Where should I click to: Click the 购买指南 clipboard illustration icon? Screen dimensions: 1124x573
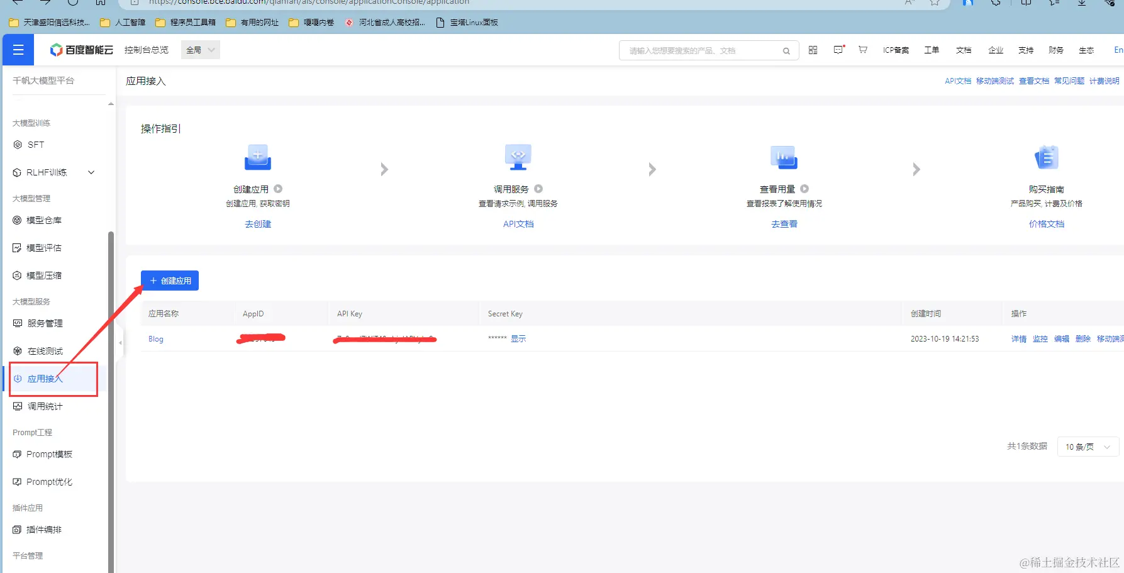point(1047,158)
